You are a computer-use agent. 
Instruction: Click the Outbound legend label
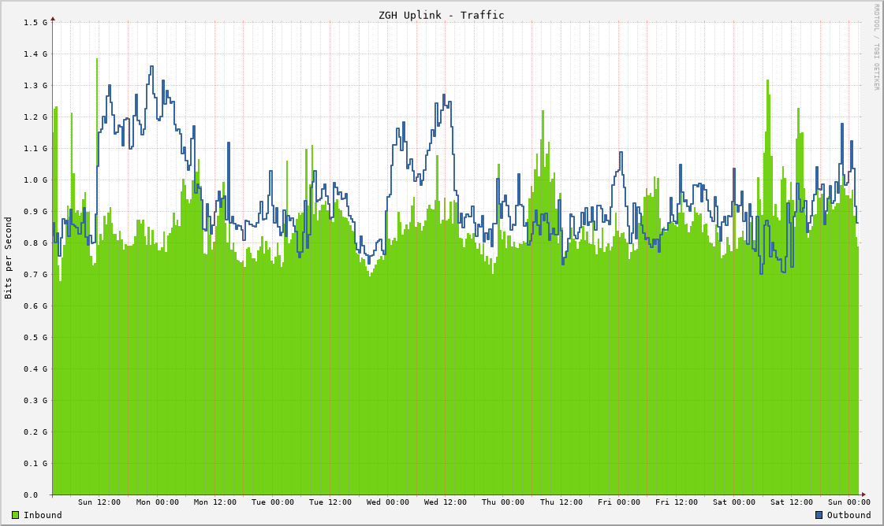tap(849, 515)
